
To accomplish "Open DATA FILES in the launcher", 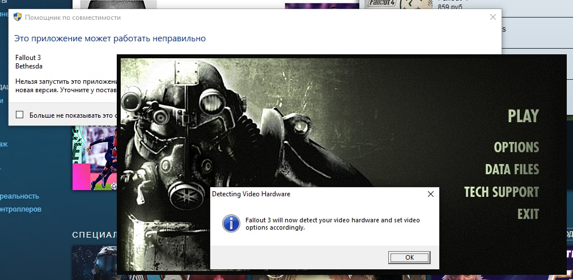I will 512,170.
